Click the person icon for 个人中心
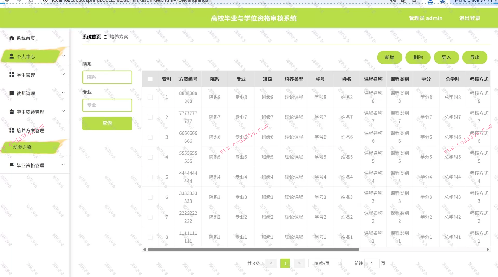The image size is (498, 277). coord(11,56)
